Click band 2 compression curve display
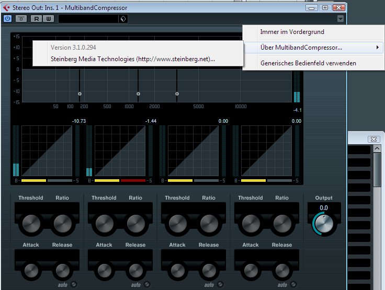The width and height of the screenshot is (385, 290). 120,151
